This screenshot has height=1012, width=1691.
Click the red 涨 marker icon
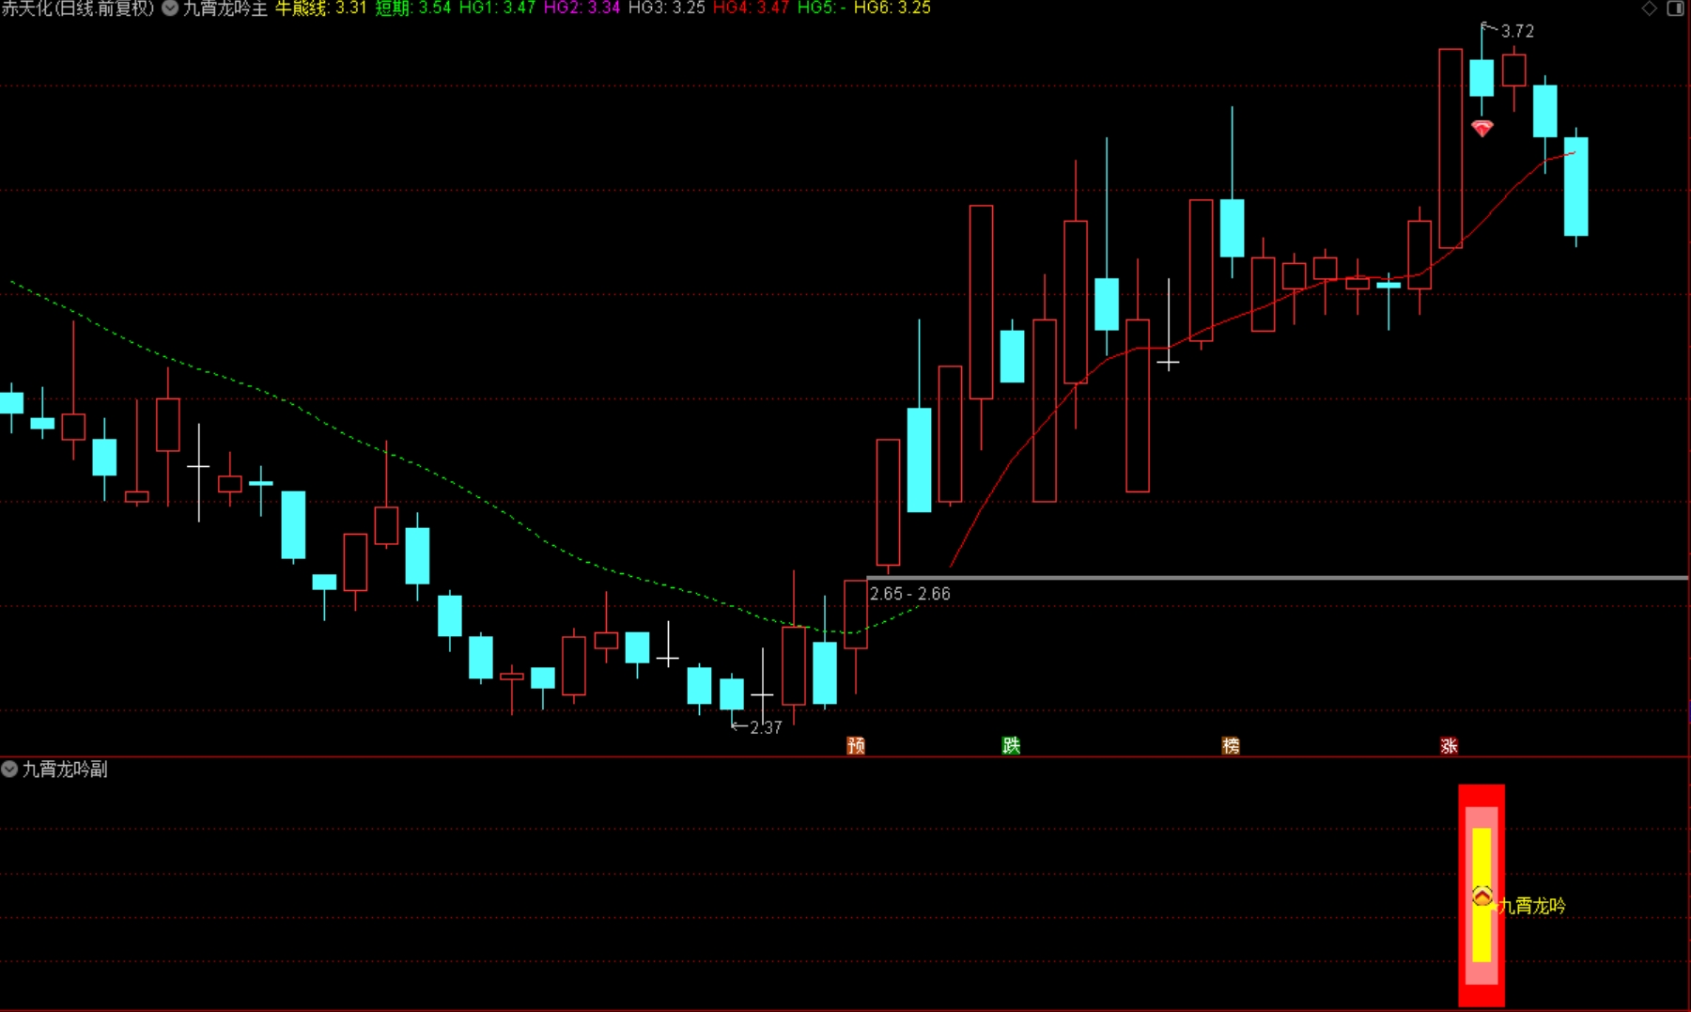[1449, 746]
